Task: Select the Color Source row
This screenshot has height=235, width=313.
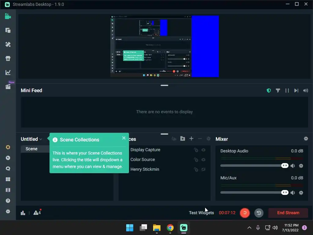Action: pyautogui.click(x=164, y=160)
